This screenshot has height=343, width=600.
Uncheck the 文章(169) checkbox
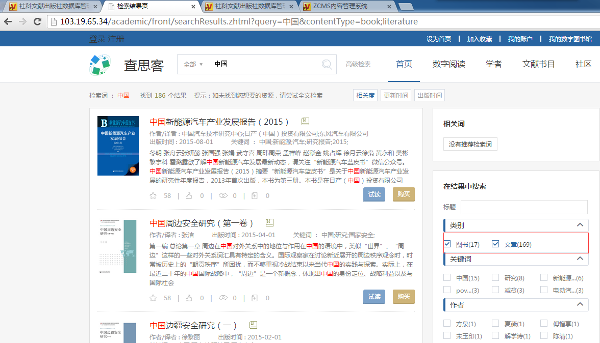[495, 244]
